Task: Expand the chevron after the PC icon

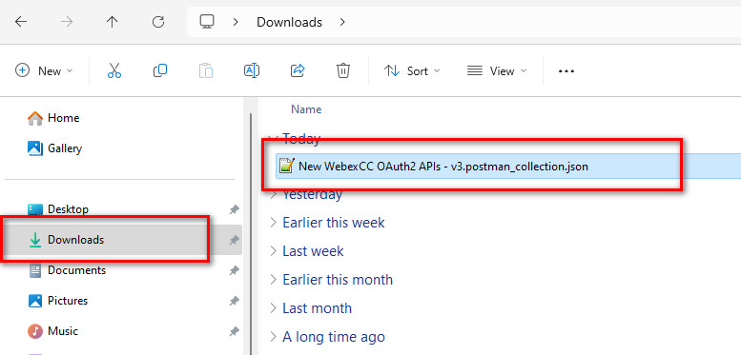Action: tap(236, 22)
